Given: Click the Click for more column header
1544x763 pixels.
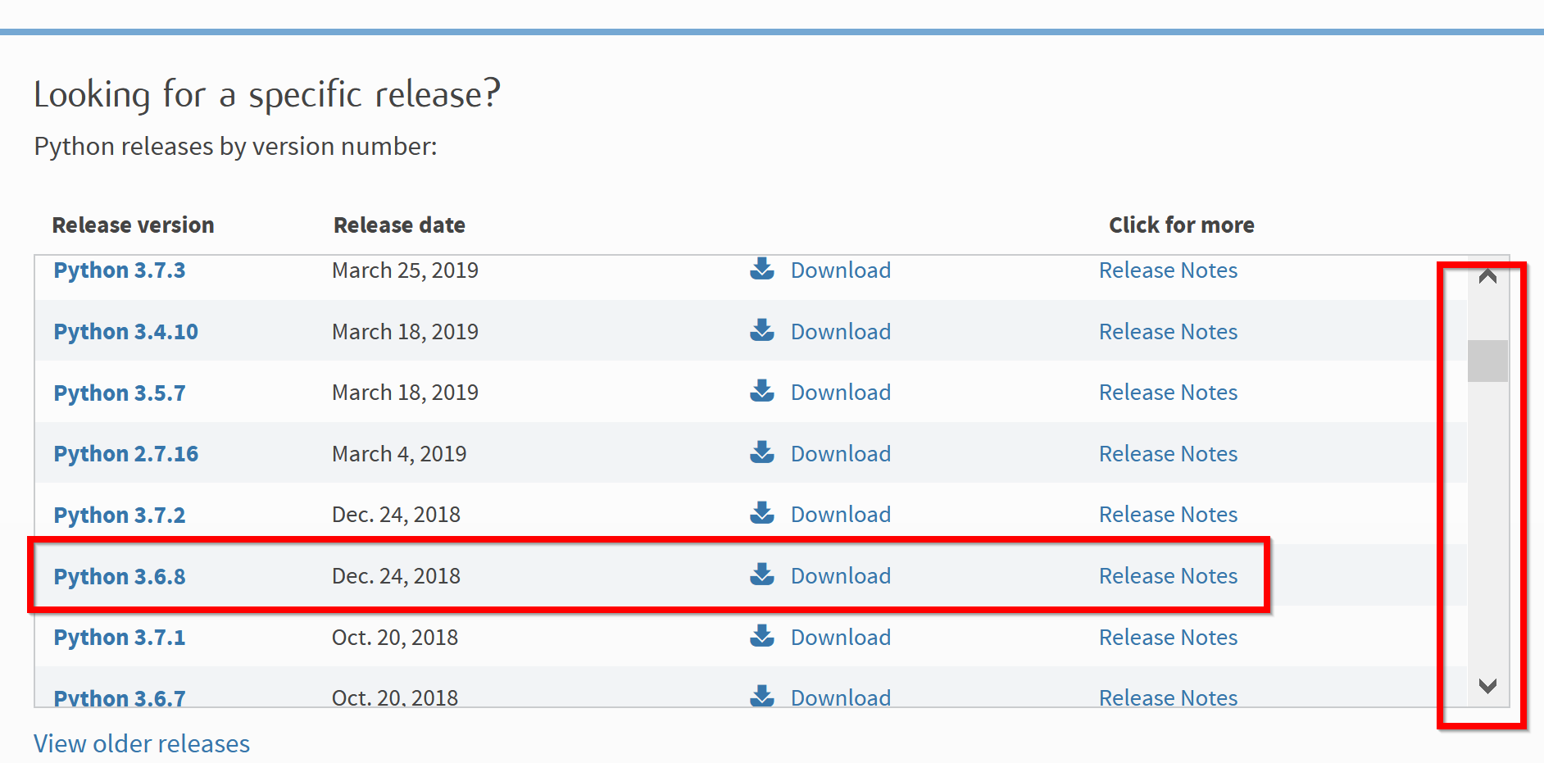Looking at the screenshot, I should [1181, 225].
